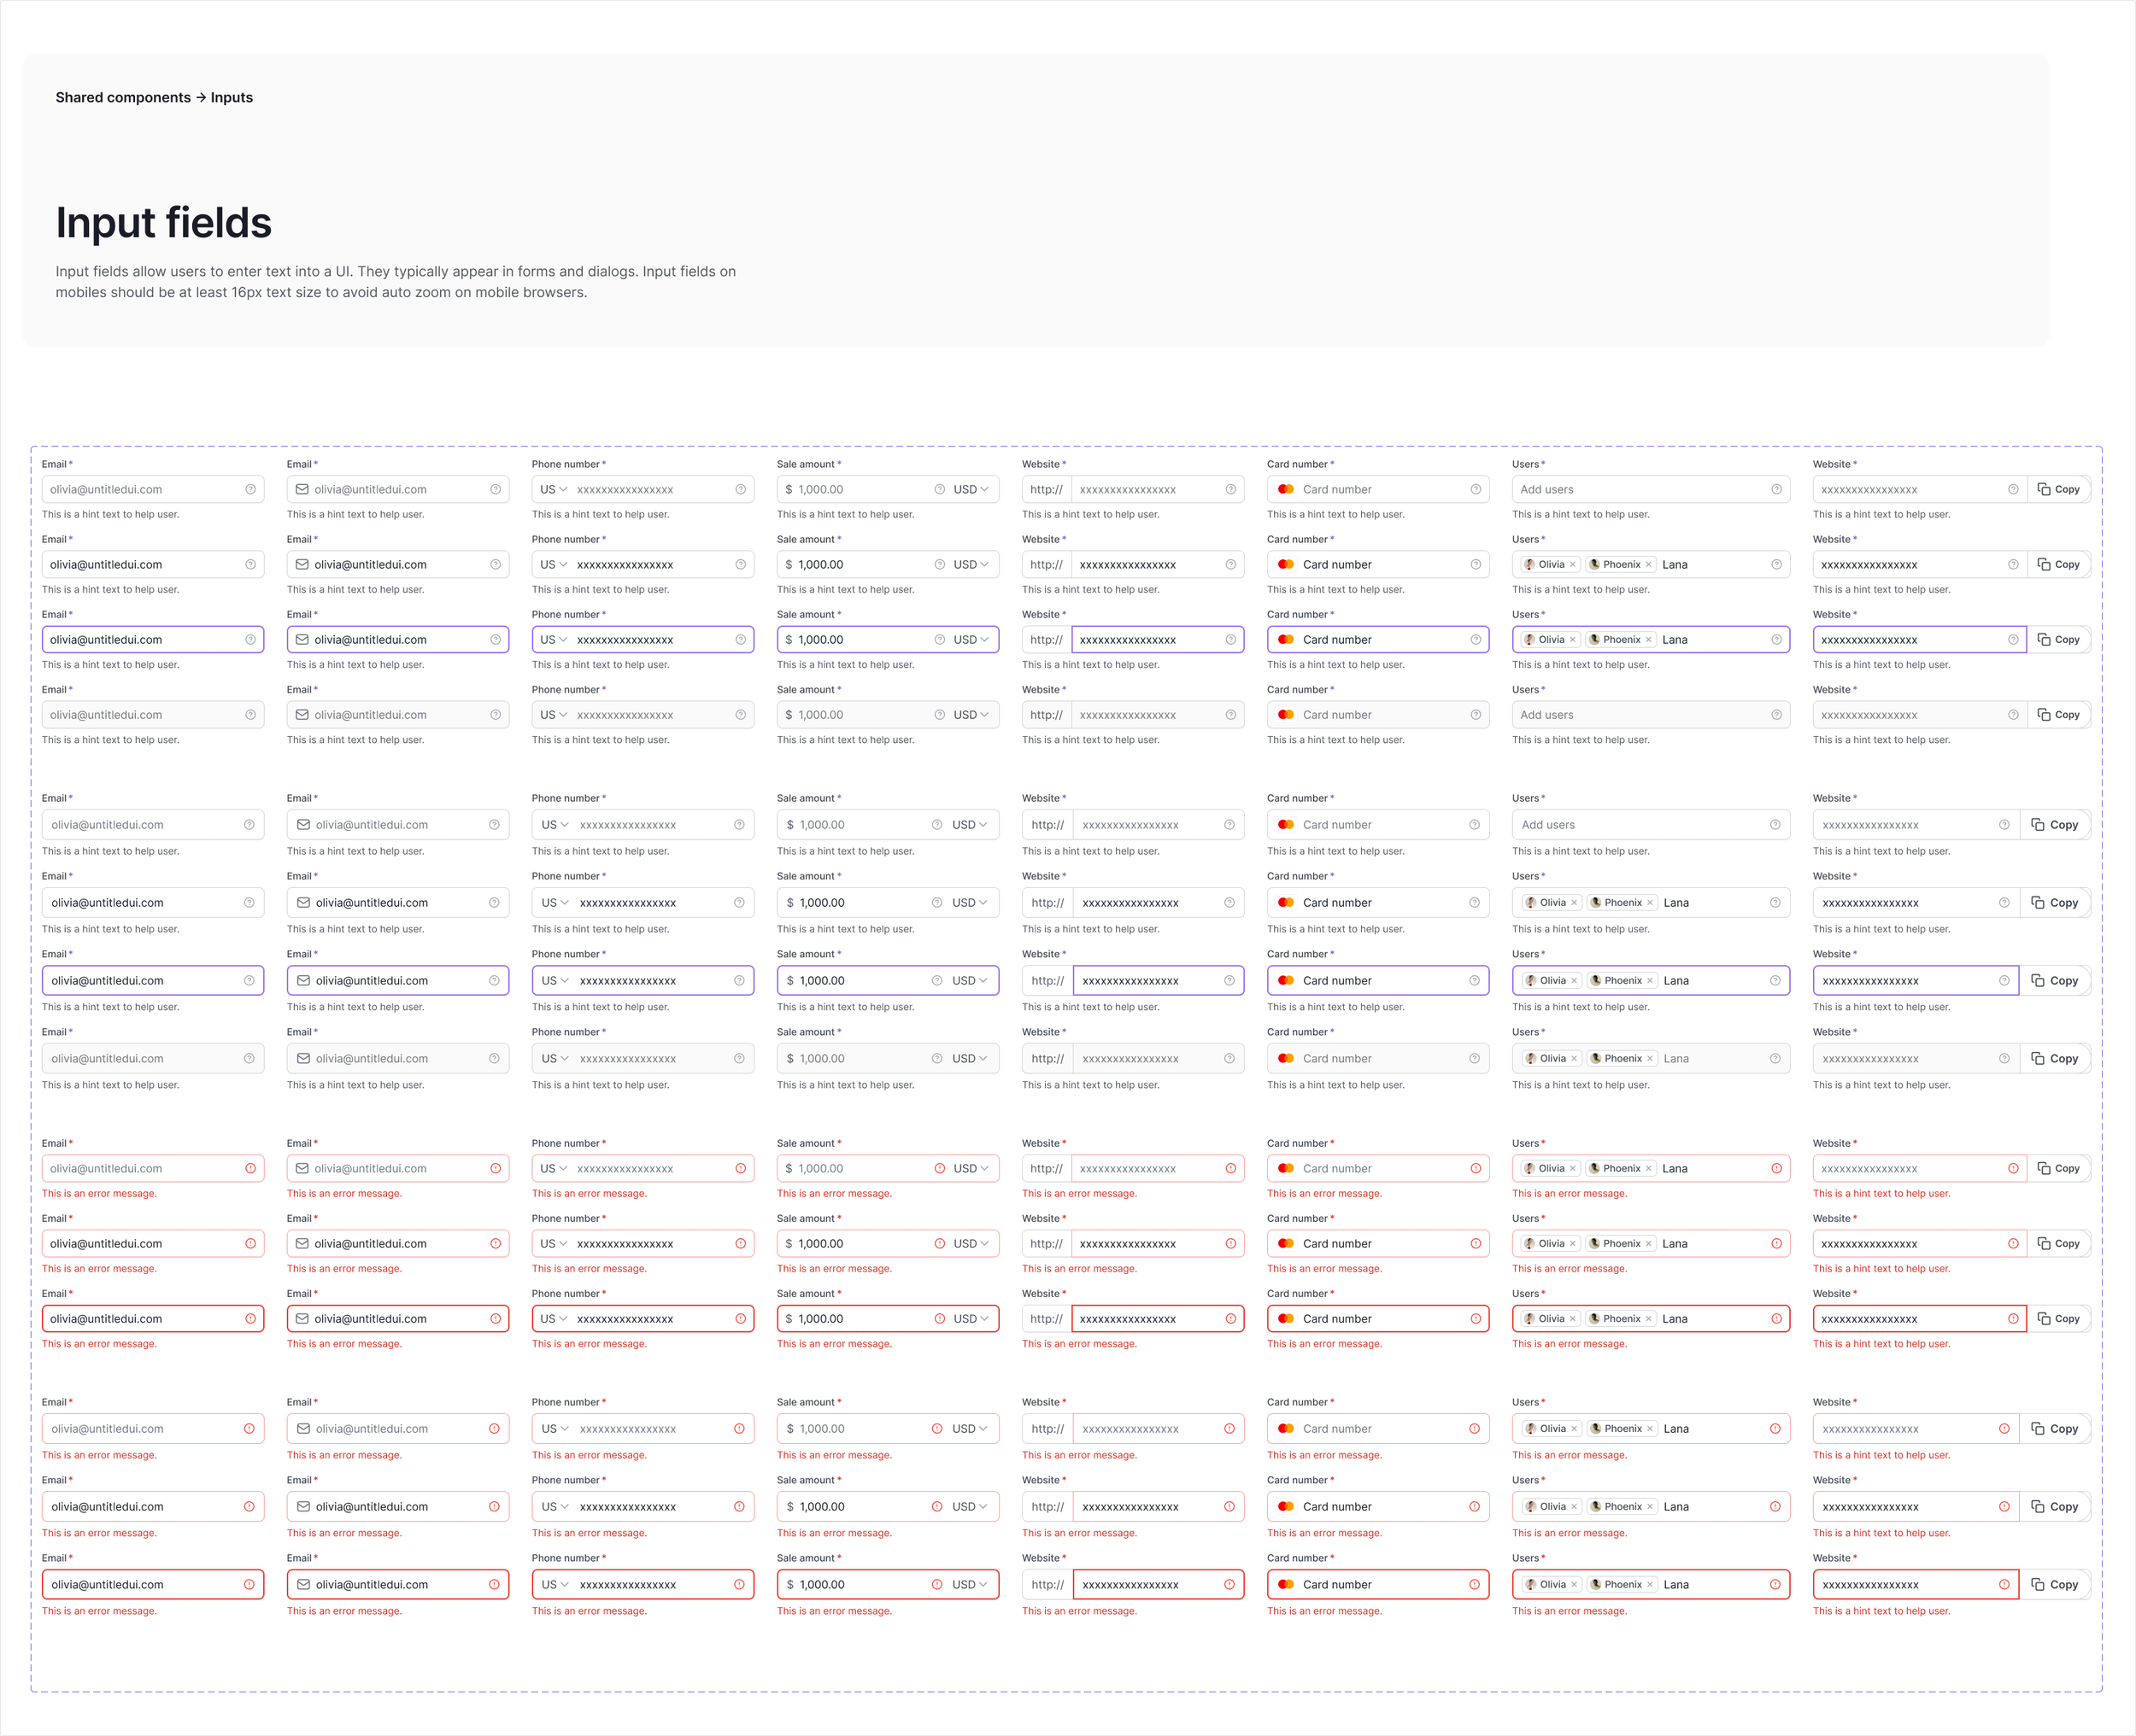Open USD currency dropdown in topmost Sale amount
The width and height of the screenshot is (2136, 1736).
click(971, 489)
